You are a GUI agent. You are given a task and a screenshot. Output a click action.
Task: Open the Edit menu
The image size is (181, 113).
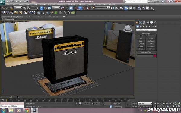[8, 5]
